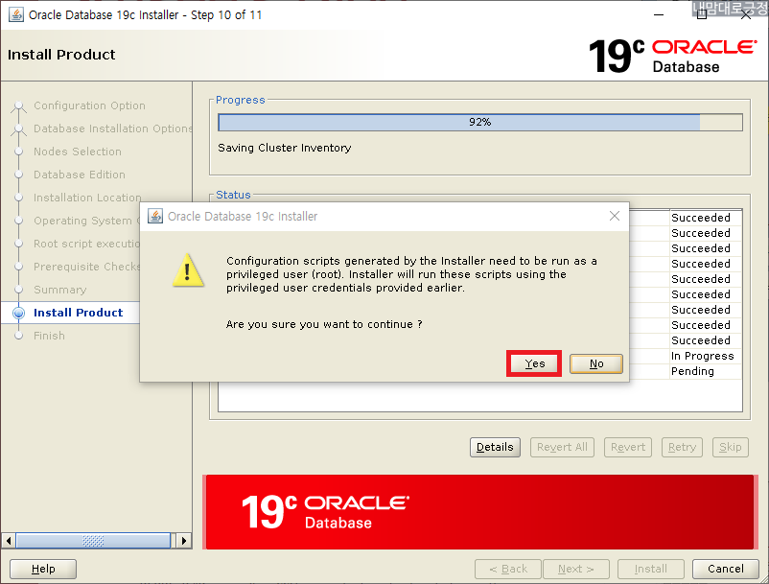Open the Details view
This screenshot has height=584, width=769.
[495, 447]
